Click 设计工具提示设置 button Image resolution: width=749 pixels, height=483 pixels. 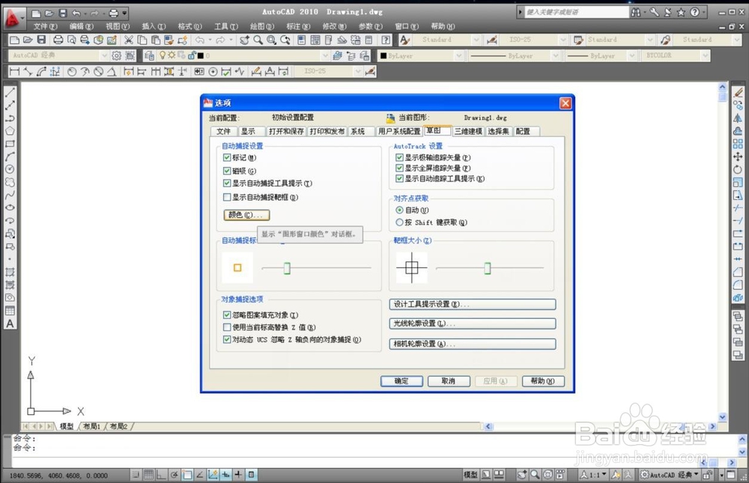click(473, 304)
